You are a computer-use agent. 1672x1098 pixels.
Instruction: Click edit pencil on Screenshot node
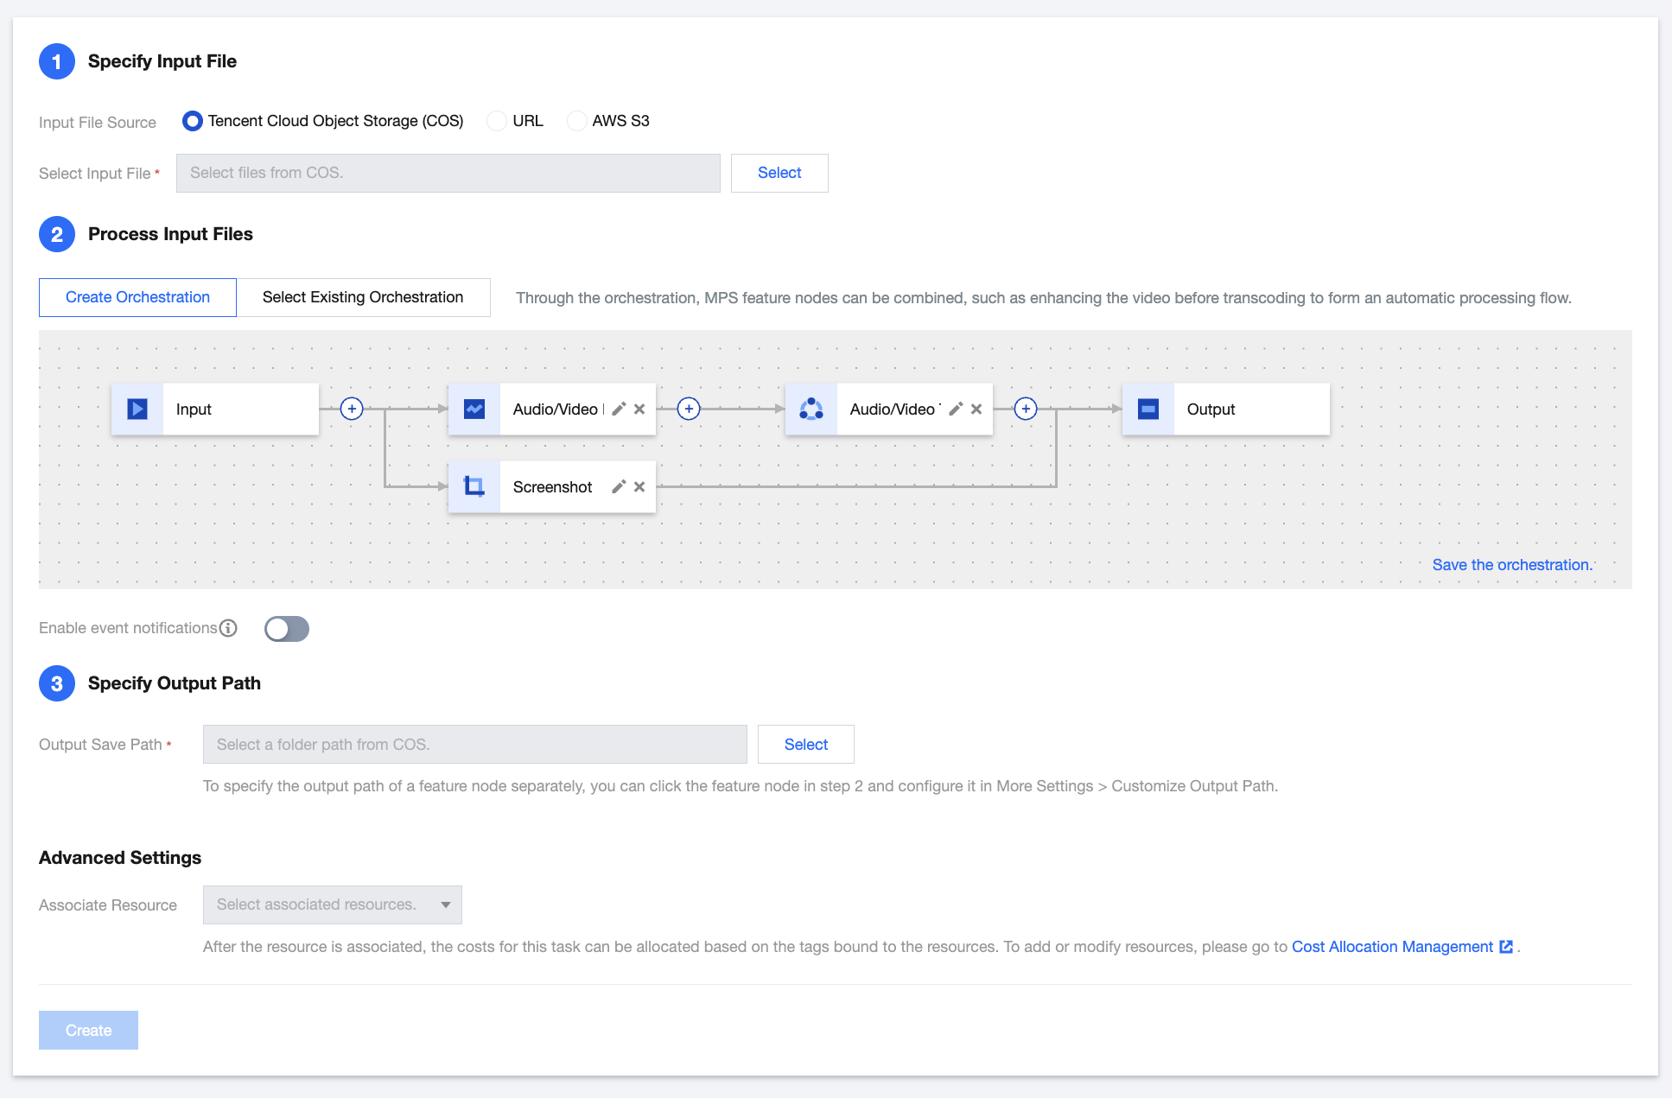[619, 486]
